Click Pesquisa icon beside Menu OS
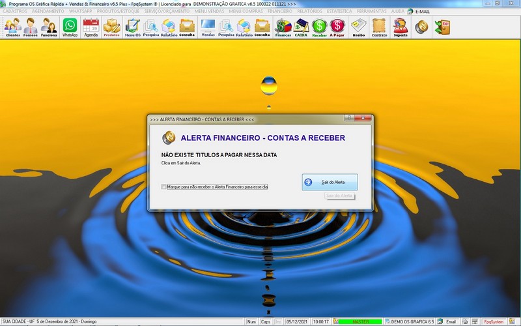 [x=151, y=27]
